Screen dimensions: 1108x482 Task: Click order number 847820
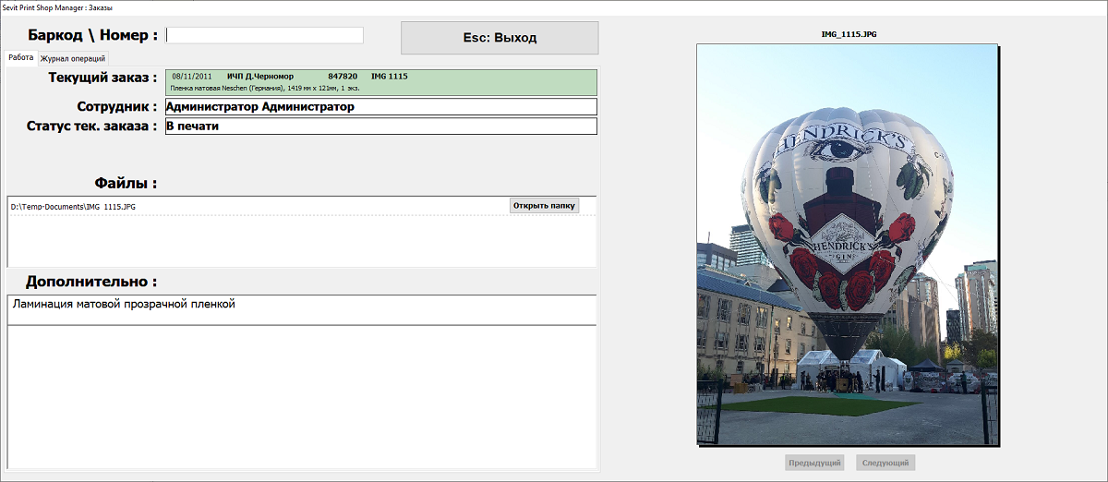[343, 77]
